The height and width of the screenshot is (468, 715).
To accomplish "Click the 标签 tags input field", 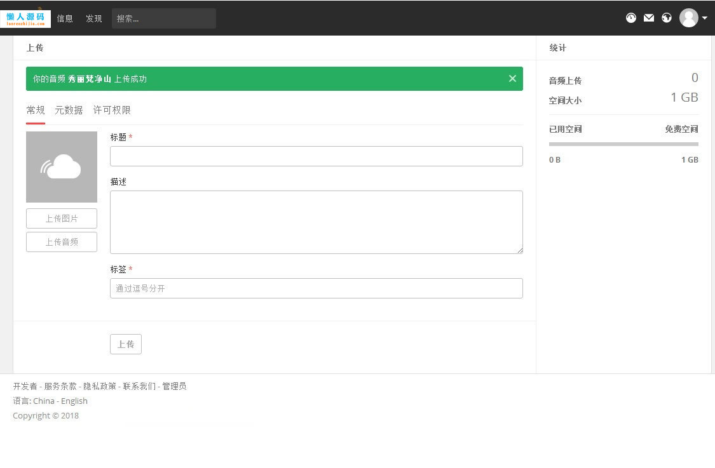I will point(316,288).
